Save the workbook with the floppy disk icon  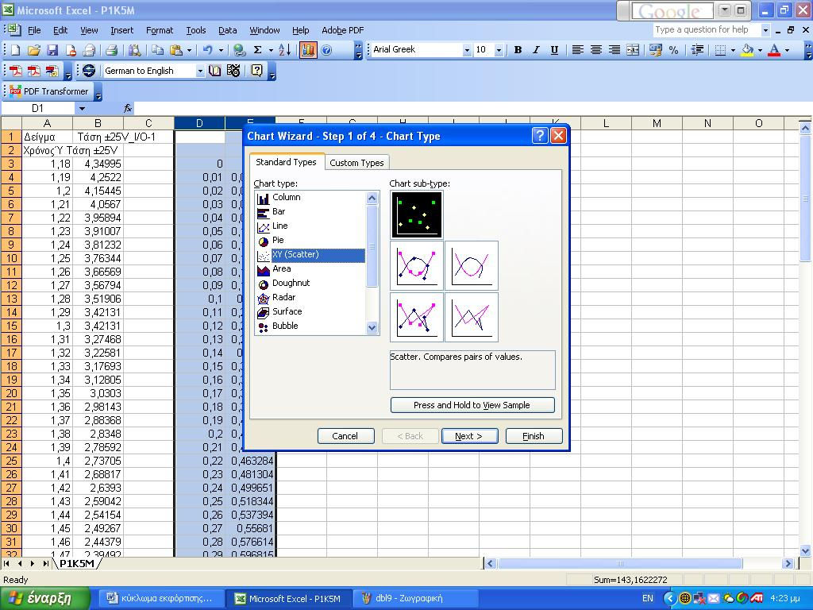[52, 50]
